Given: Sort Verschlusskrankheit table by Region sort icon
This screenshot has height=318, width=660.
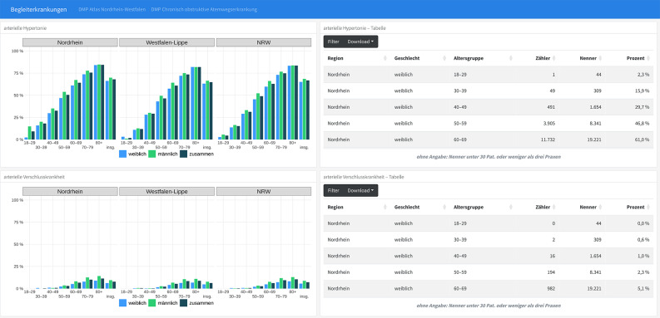Looking at the screenshot, I should tap(385, 207).
